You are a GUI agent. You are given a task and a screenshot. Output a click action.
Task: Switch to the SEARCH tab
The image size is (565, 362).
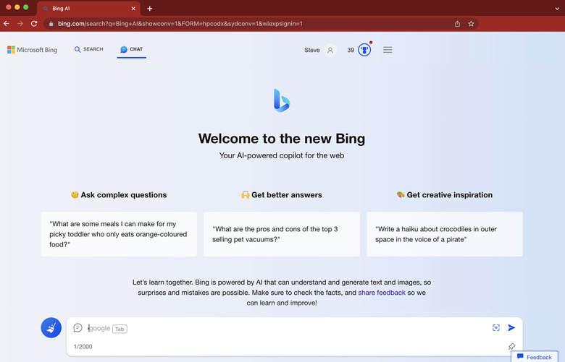[x=88, y=50]
